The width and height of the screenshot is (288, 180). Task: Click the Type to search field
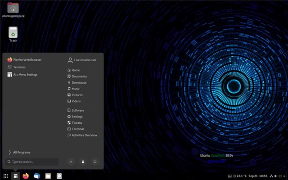pos(31,162)
